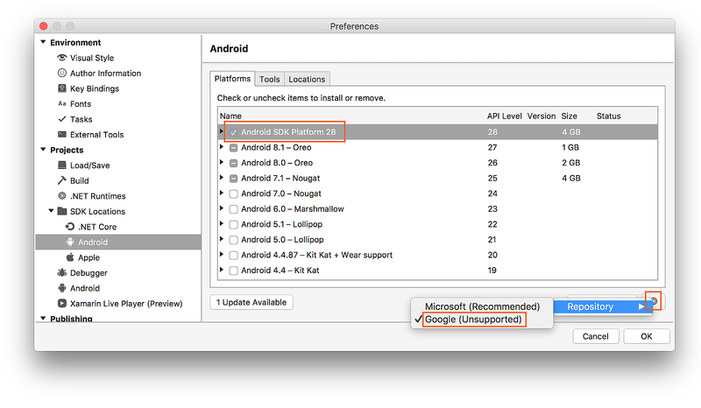Toggle the Android 8.1 – Oreo checkbox
The width and height of the screenshot is (701, 408).
233,148
